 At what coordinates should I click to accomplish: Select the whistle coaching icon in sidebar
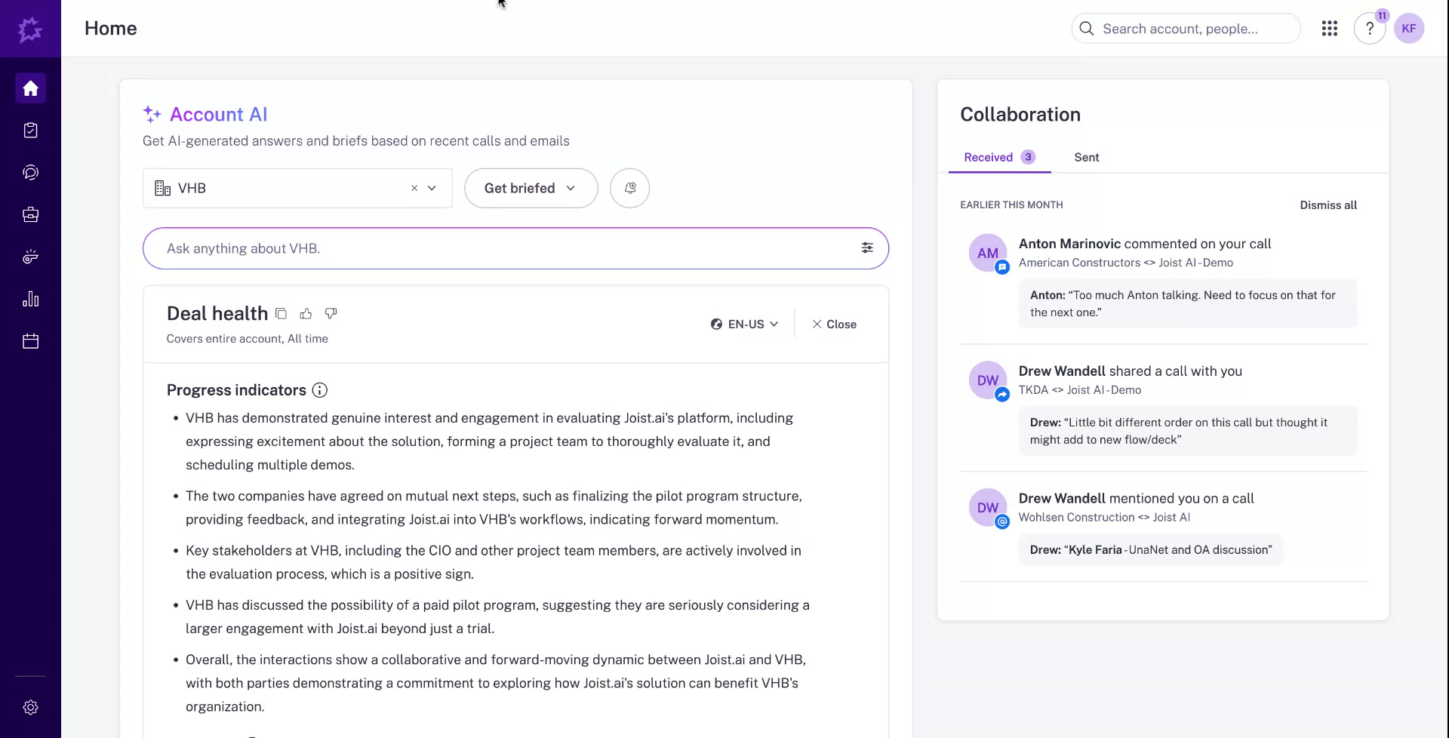point(30,257)
